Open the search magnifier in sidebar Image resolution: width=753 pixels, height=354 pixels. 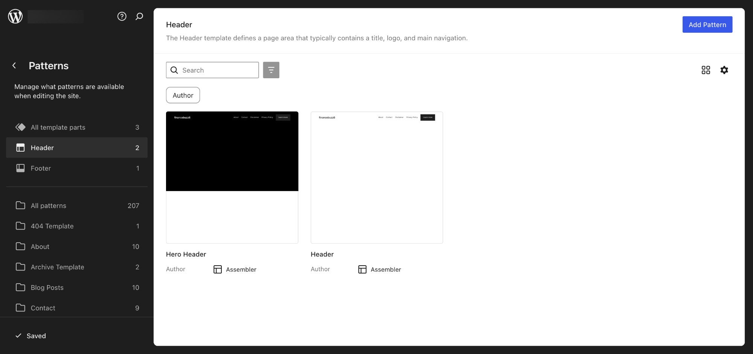(139, 16)
